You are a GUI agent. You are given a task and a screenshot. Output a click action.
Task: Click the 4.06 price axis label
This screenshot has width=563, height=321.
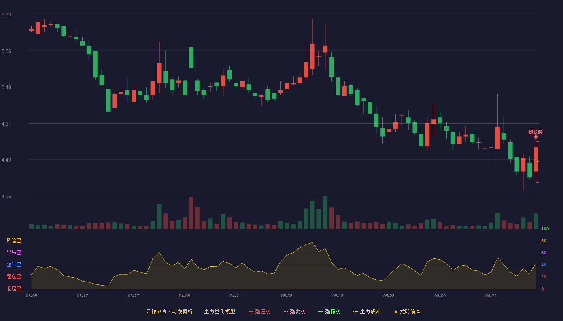point(6,197)
